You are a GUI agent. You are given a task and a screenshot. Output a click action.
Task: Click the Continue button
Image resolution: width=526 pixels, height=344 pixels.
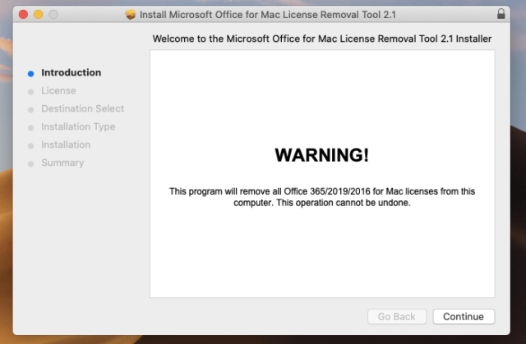[464, 317]
